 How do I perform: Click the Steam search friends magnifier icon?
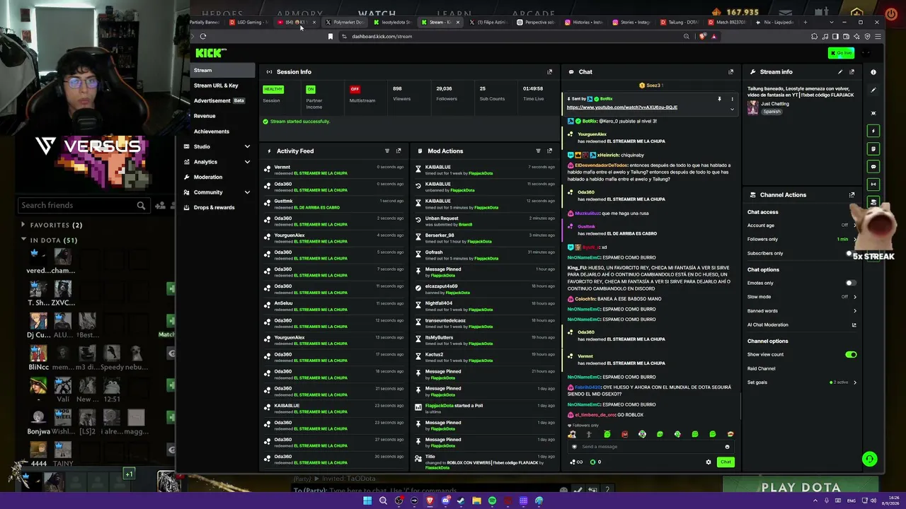click(x=141, y=205)
